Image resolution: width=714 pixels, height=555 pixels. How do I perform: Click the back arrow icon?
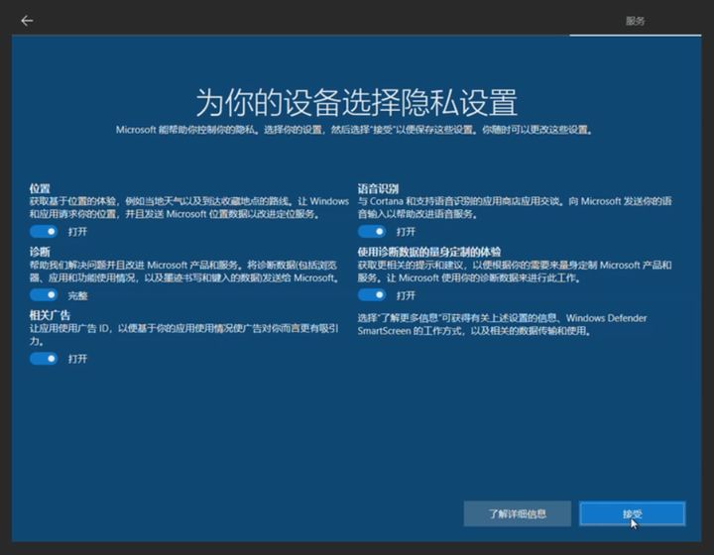[x=27, y=21]
